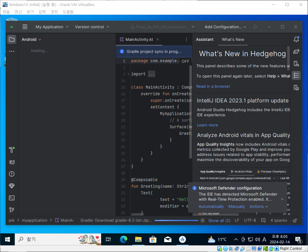This screenshot has width=308, height=252.
Task: Click the Gradle download progress bar
Action: coord(177,220)
